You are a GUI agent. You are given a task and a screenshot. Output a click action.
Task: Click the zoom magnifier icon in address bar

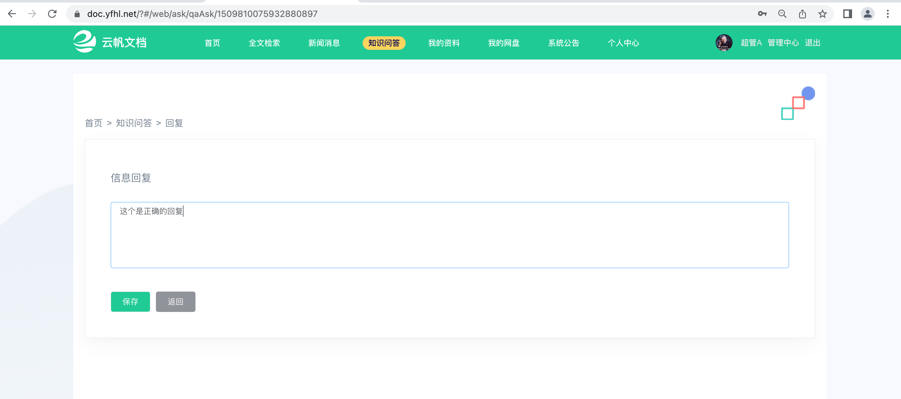click(782, 14)
